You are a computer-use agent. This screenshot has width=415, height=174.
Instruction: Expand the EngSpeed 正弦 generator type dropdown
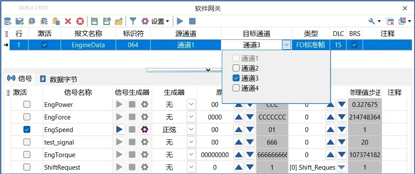coord(191,129)
